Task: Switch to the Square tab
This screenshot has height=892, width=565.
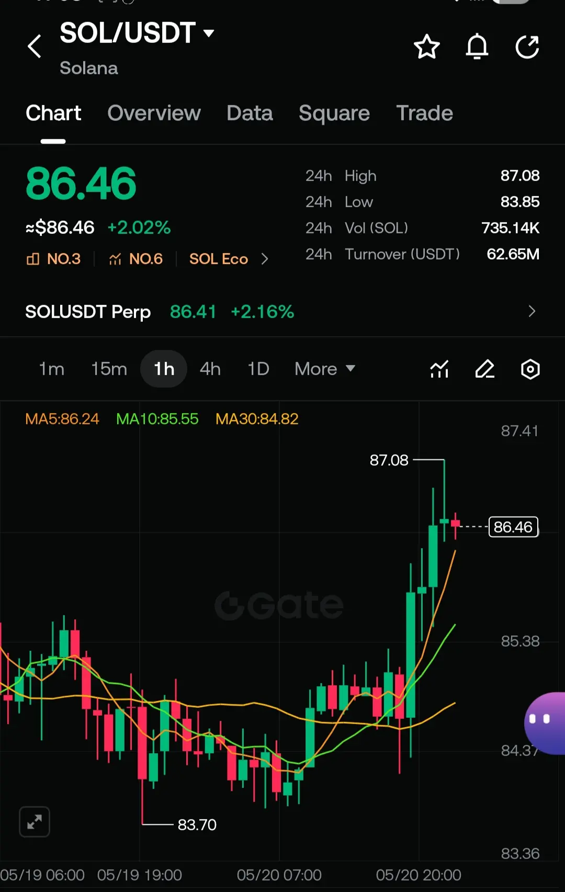Action: (x=334, y=113)
